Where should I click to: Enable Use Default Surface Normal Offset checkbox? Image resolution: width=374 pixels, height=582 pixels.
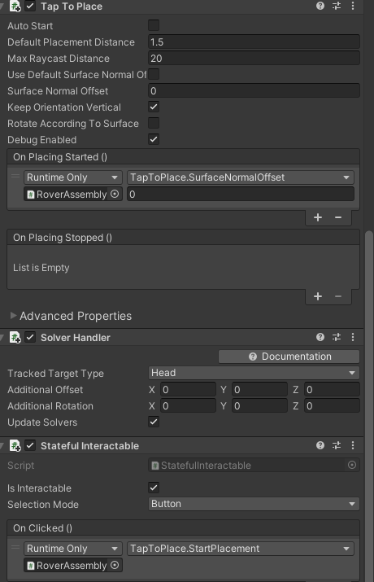(x=154, y=74)
